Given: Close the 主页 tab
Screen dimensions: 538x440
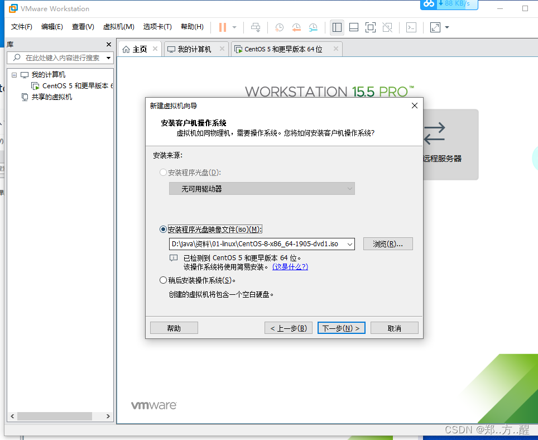Looking at the screenshot, I should (x=155, y=49).
